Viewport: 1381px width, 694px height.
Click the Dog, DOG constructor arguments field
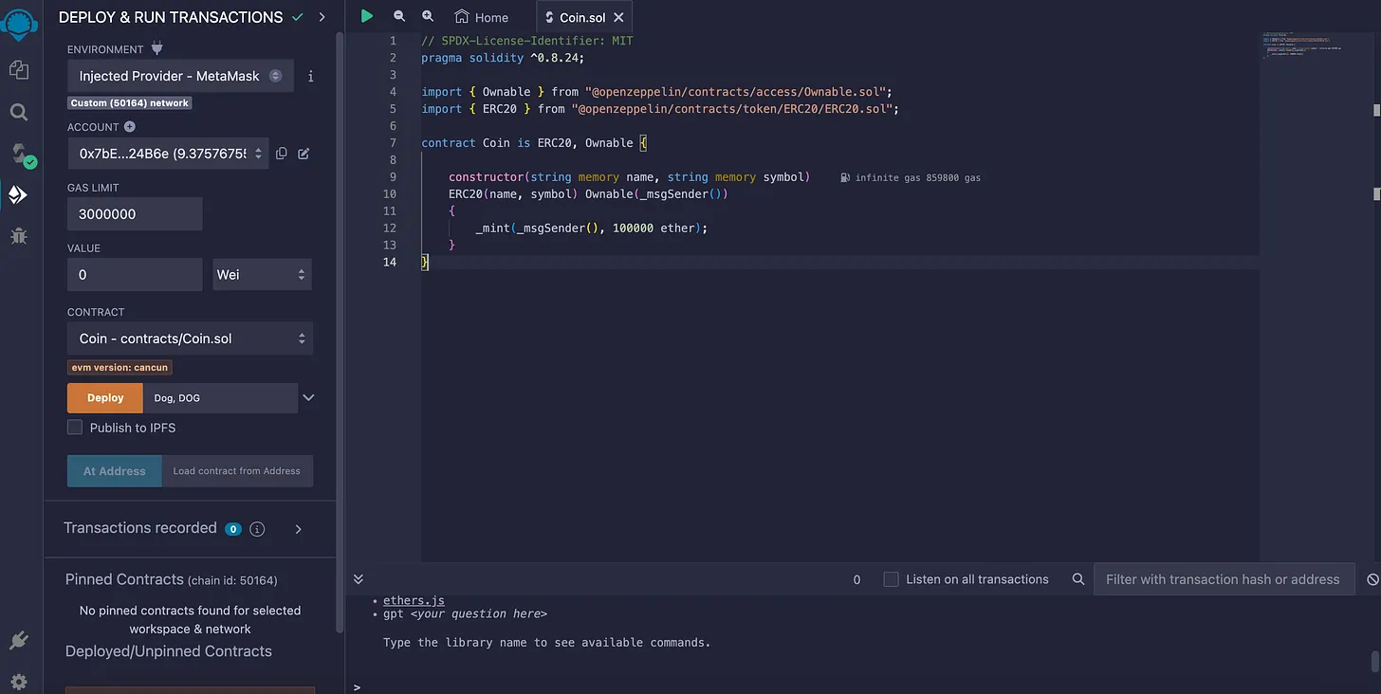pos(220,398)
